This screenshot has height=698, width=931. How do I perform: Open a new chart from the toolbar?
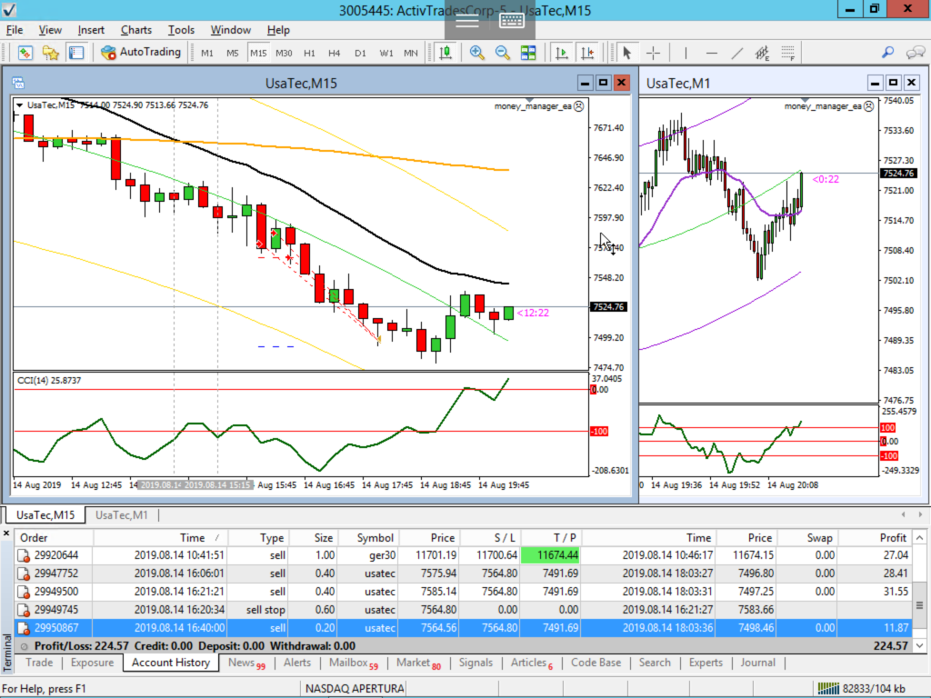[25, 53]
